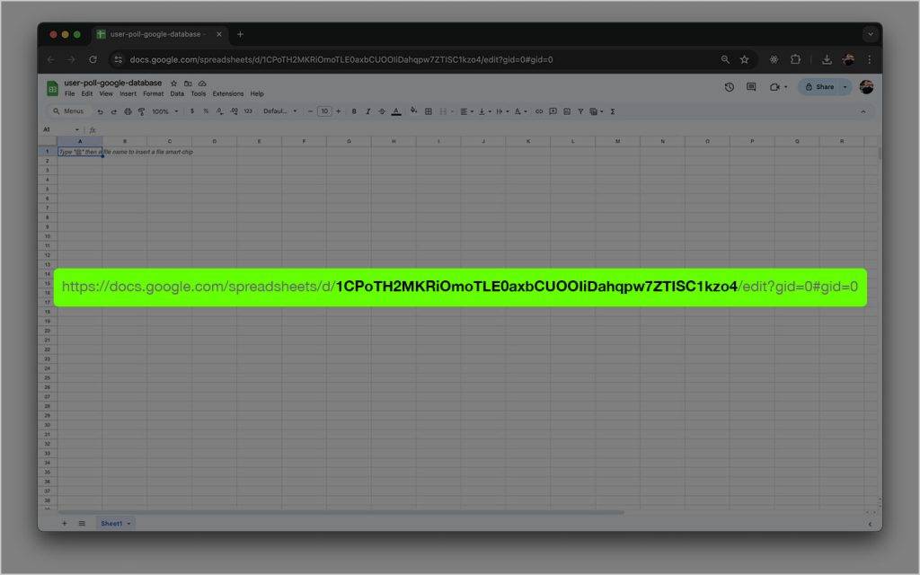Open the View menu
The image size is (920, 575).
click(x=106, y=93)
